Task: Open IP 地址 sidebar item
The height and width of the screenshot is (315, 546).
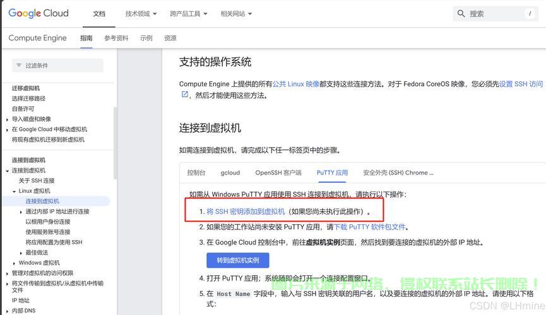Action: click(21, 301)
